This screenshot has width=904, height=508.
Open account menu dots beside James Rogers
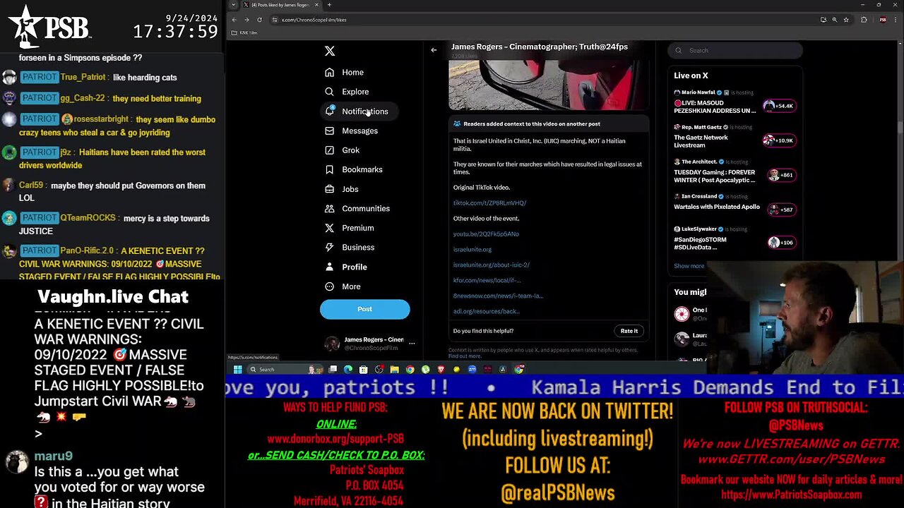(x=412, y=344)
